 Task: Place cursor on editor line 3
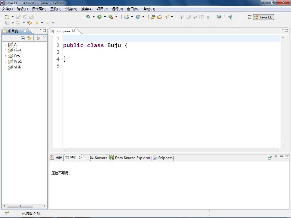pyautogui.click(x=171, y=52)
